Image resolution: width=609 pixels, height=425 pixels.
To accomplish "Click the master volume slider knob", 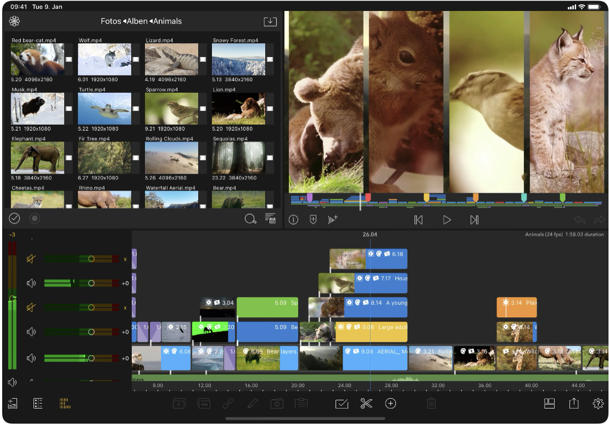I will 13,298.
